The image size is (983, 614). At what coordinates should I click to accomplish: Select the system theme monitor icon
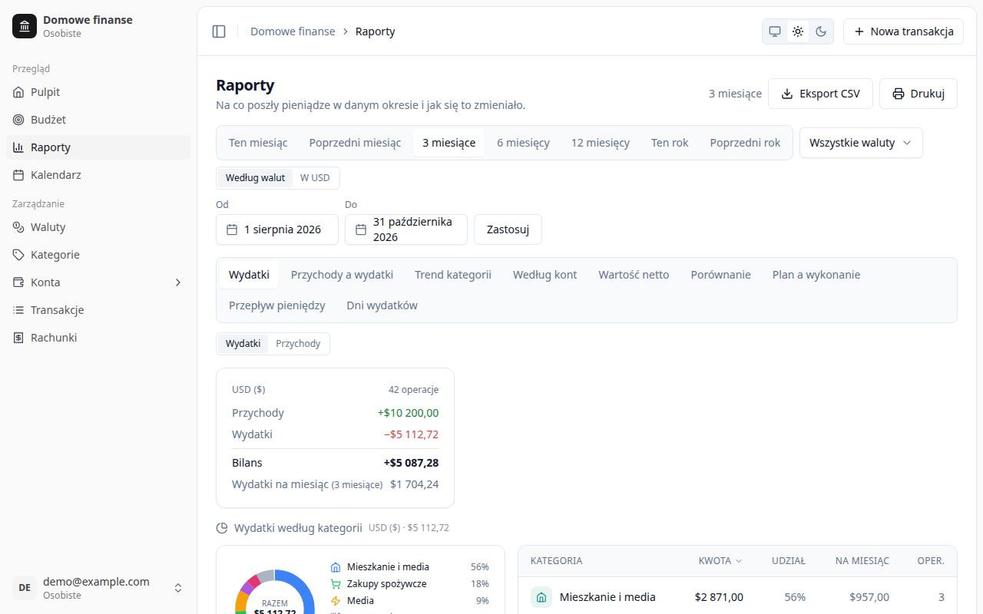[775, 31]
